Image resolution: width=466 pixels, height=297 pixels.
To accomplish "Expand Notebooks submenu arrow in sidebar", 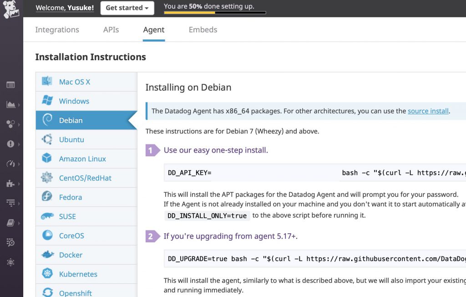I will tap(19, 223).
